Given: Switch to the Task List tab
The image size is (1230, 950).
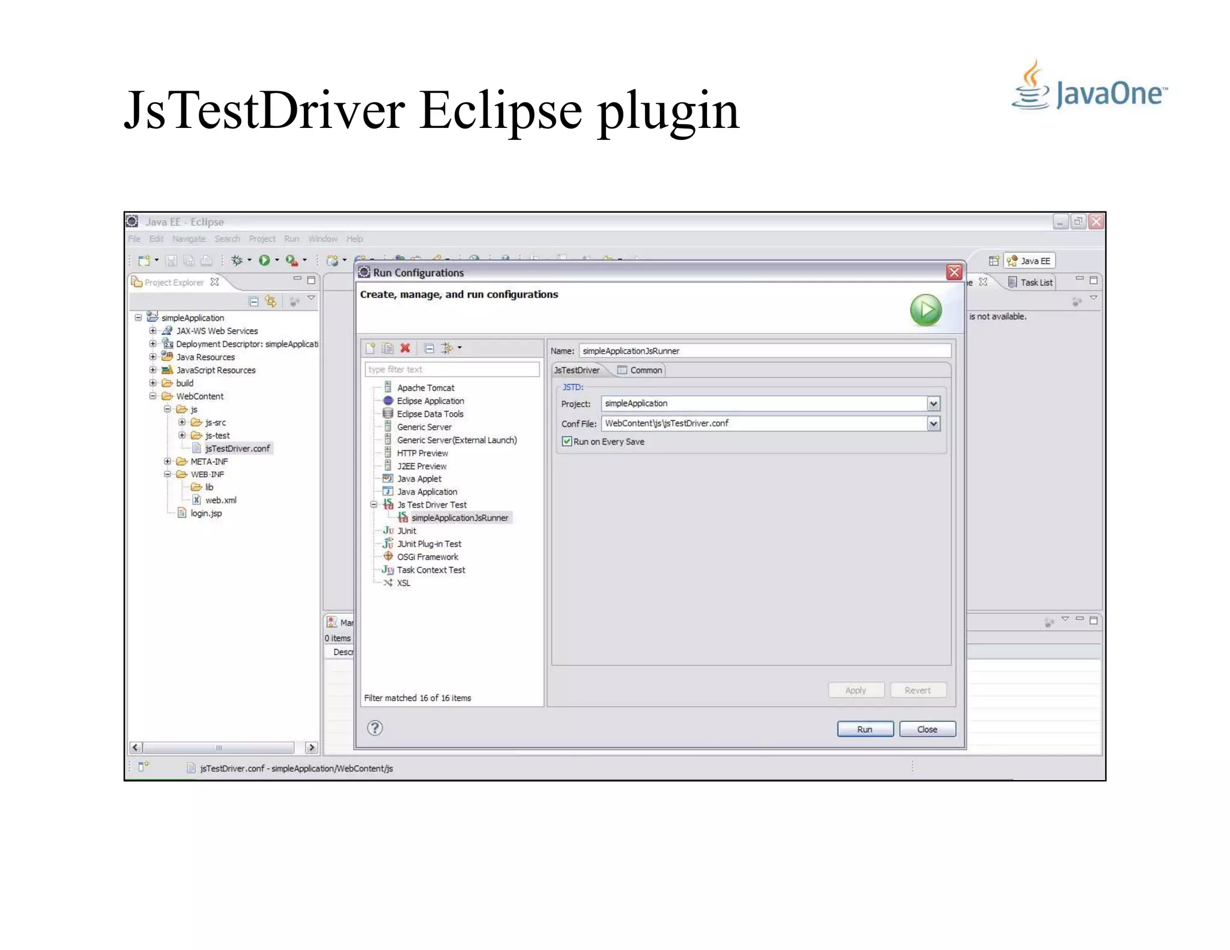Looking at the screenshot, I should [x=1031, y=282].
